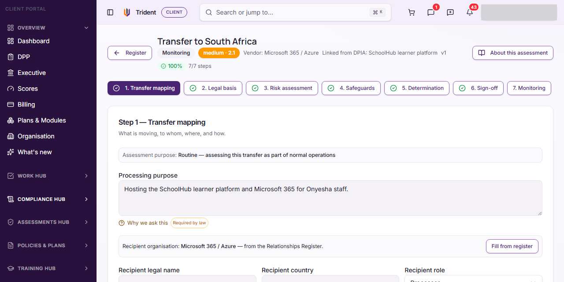Click the Monitoring status badge

point(176,53)
